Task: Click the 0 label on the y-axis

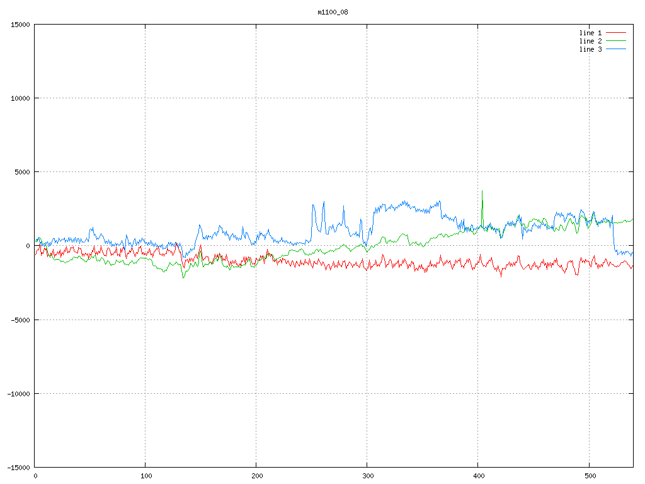Action: [28, 246]
